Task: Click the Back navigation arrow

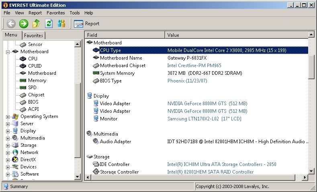Action: click(11, 24)
